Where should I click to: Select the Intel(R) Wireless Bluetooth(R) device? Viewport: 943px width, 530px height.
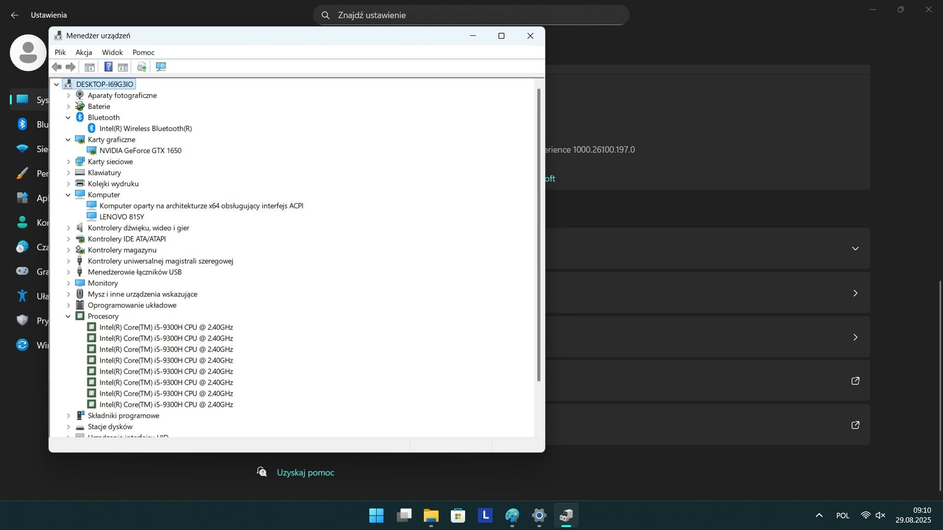pyautogui.click(x=145, y=129)
